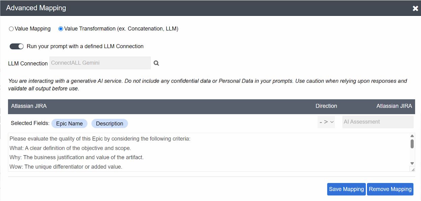Click the ConnectALL Gemini connection field
This screenshot has width=421, height=201.
(x=100, y=63)
